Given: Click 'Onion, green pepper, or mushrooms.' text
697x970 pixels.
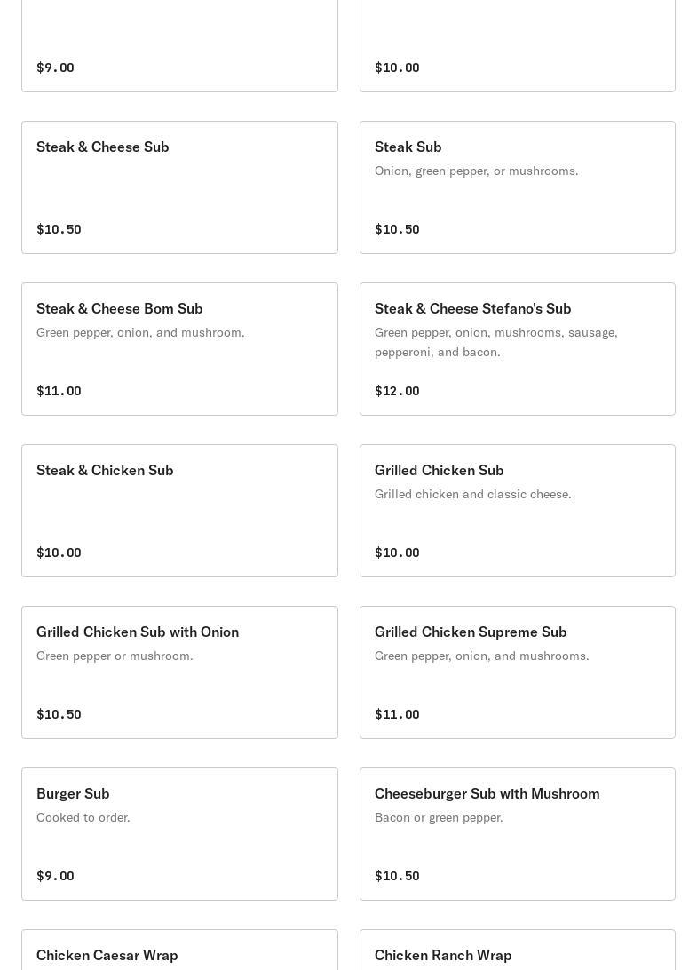Looking at the screenshot, I should (x=476, y=171).
